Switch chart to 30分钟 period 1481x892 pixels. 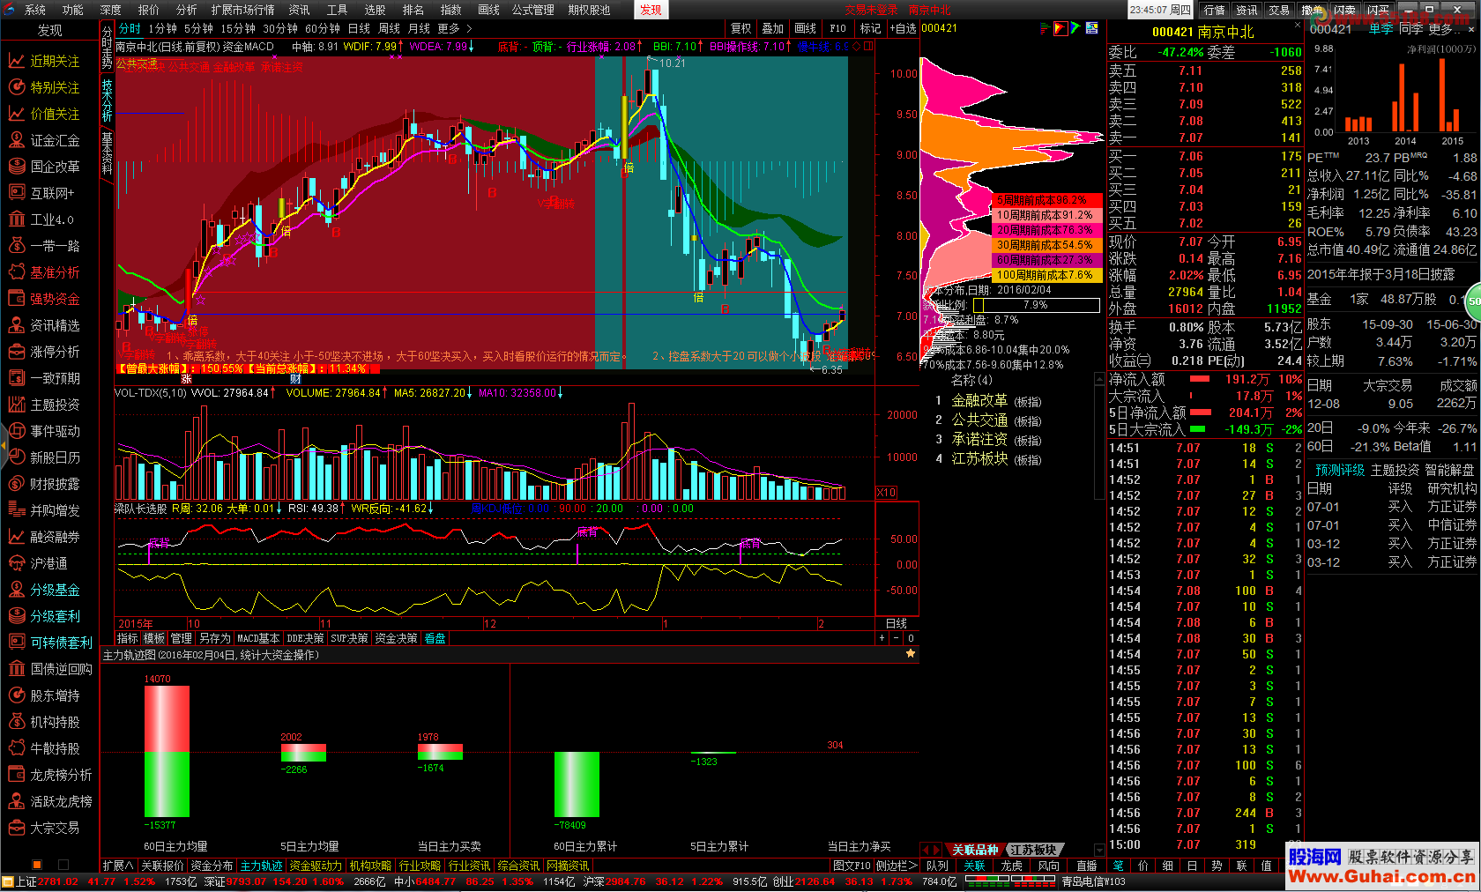(280, 28)
